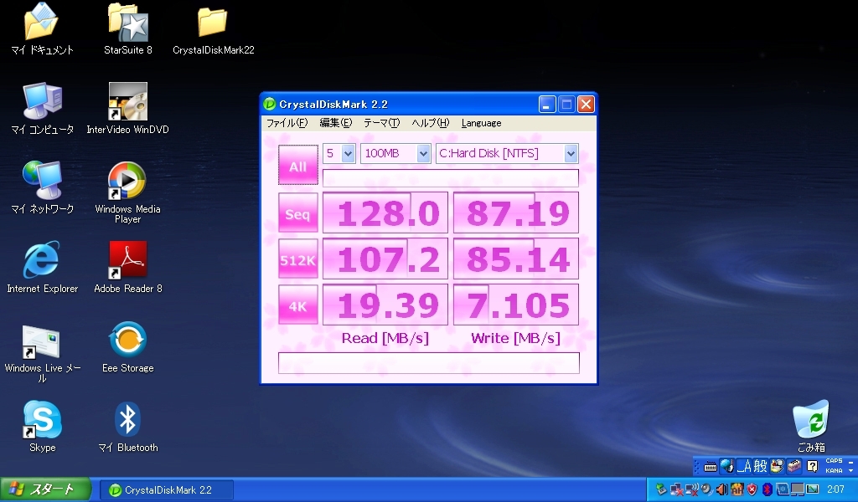This screenshot has width=858, height=502.
Task: Expand the 100MB test size dropdown
Action: [395, 153]
